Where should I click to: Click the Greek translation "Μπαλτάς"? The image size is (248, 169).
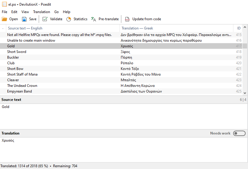click(128, 80)
